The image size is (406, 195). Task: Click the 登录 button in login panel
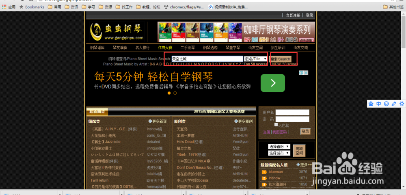coord(306,132)
